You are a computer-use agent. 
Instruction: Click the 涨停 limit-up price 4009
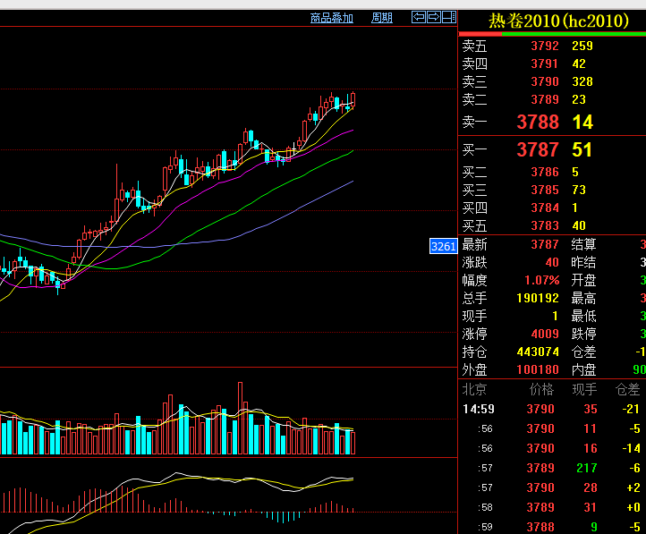(544, 334)
